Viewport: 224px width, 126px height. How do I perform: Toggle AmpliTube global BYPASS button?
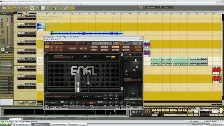click(x=138, y=47)
